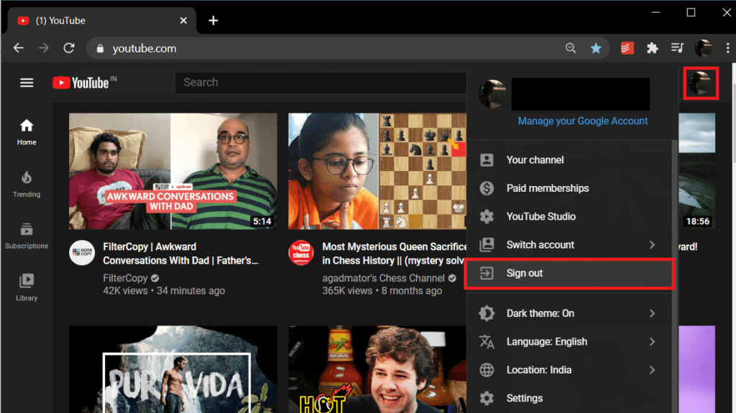Click browser zoom magnifier icon
The width and height of the screenshot is (736, 413).
click(571, 48)
